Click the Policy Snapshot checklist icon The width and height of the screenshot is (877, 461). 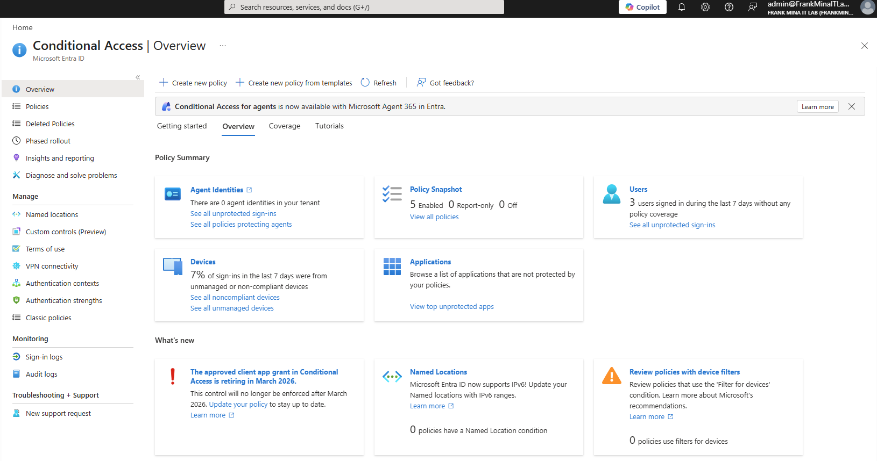pos(392,193)
